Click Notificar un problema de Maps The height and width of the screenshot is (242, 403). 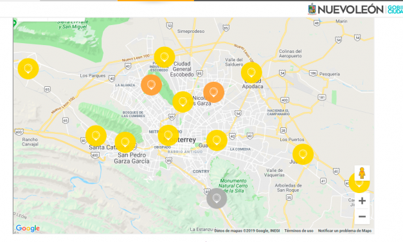(345, 230)
